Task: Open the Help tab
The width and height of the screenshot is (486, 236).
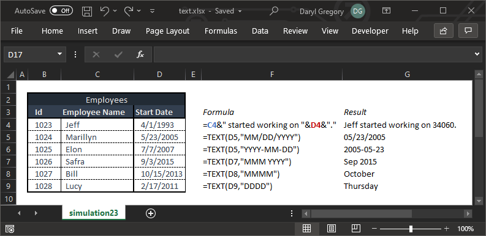Action: click(x=410, y=31)
